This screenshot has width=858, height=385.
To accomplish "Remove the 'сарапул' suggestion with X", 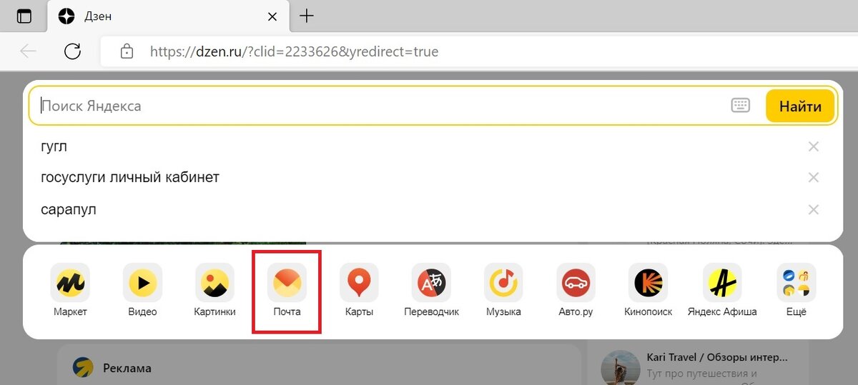I will tap(813, 210).
